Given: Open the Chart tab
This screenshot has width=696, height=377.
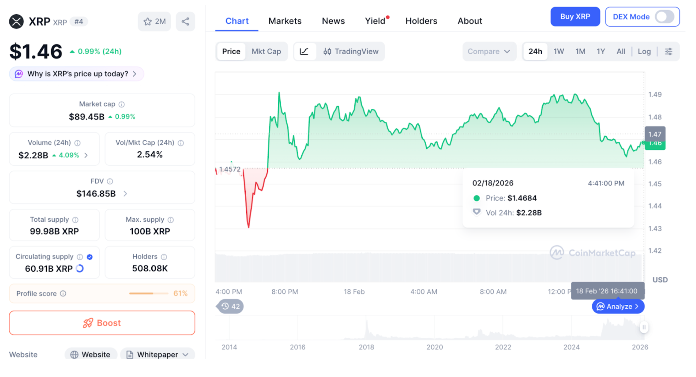Looking at the screenshot, I should click(237, 21).
